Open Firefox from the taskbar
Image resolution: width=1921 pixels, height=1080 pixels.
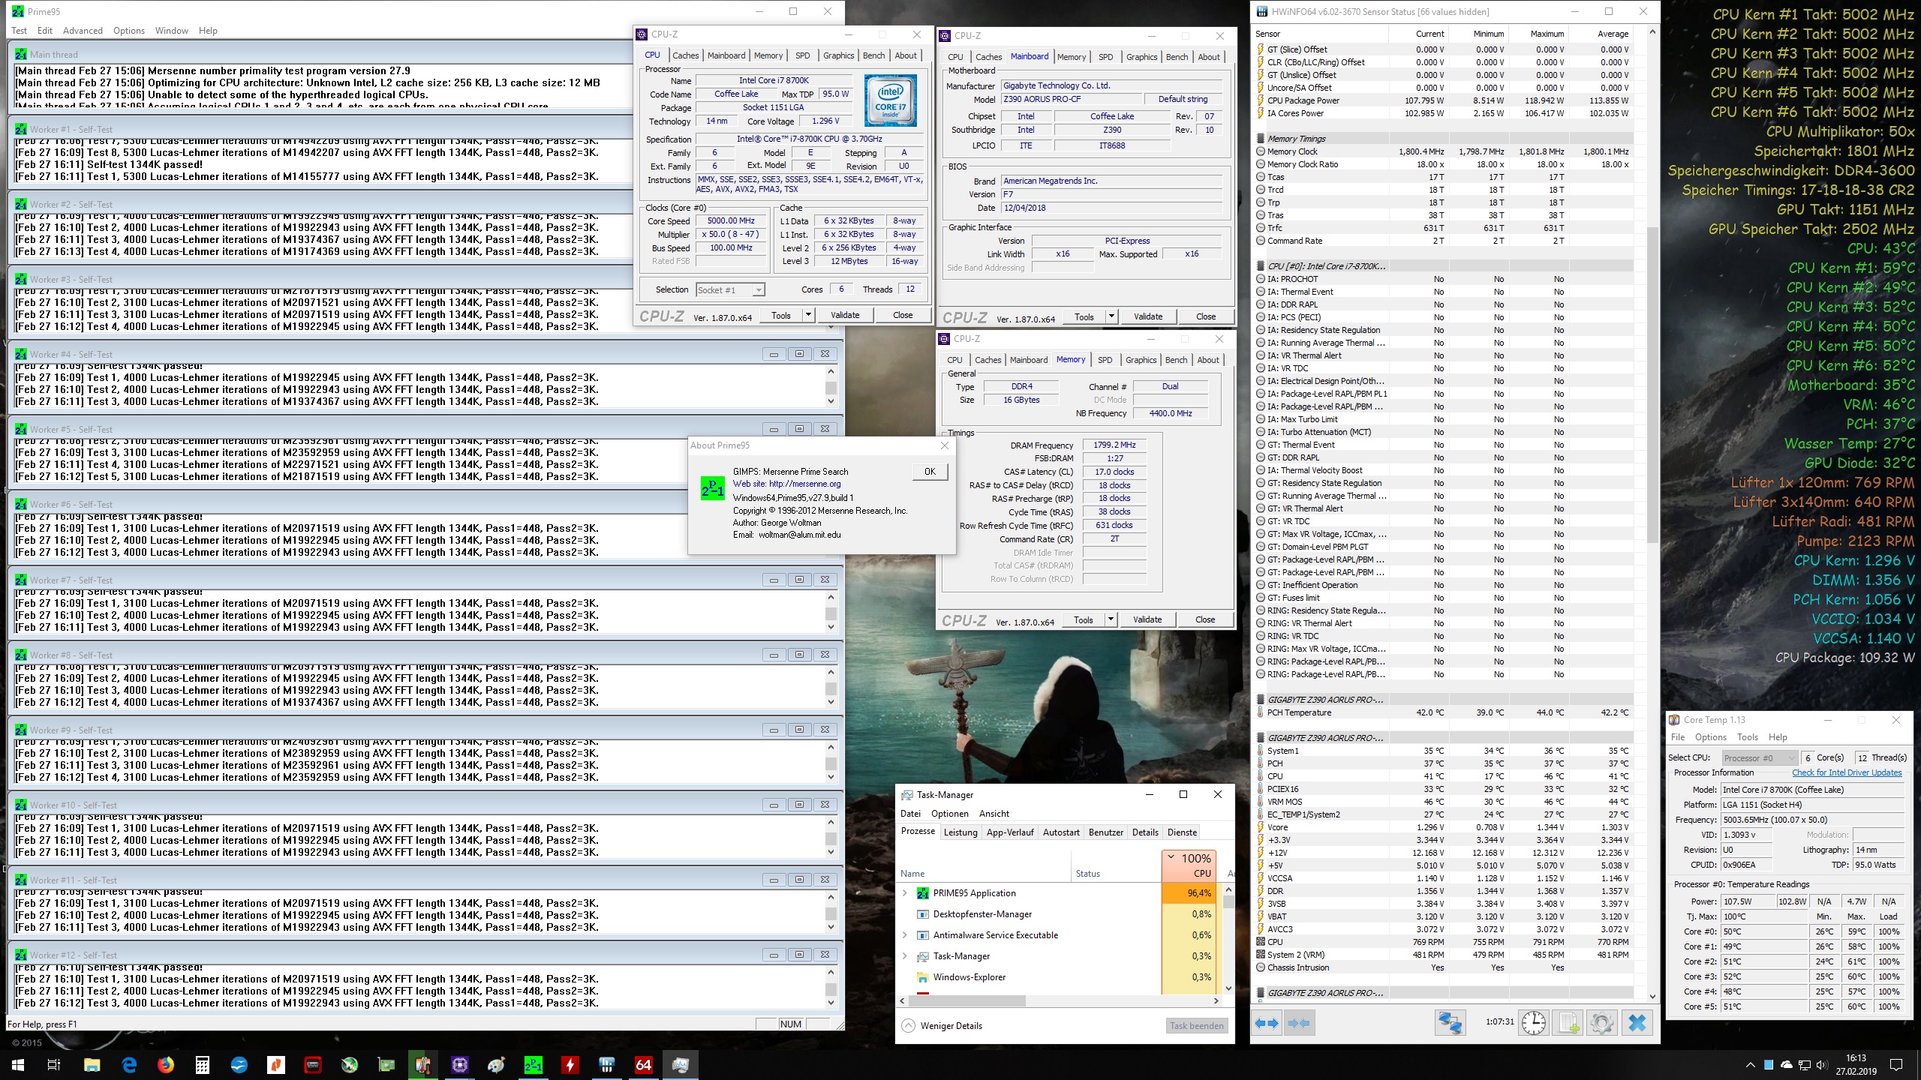pyautogui.click(x=166, y=1064)
